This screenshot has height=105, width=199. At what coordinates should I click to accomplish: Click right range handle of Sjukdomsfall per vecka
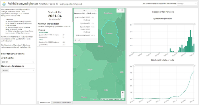pos(194,24)
